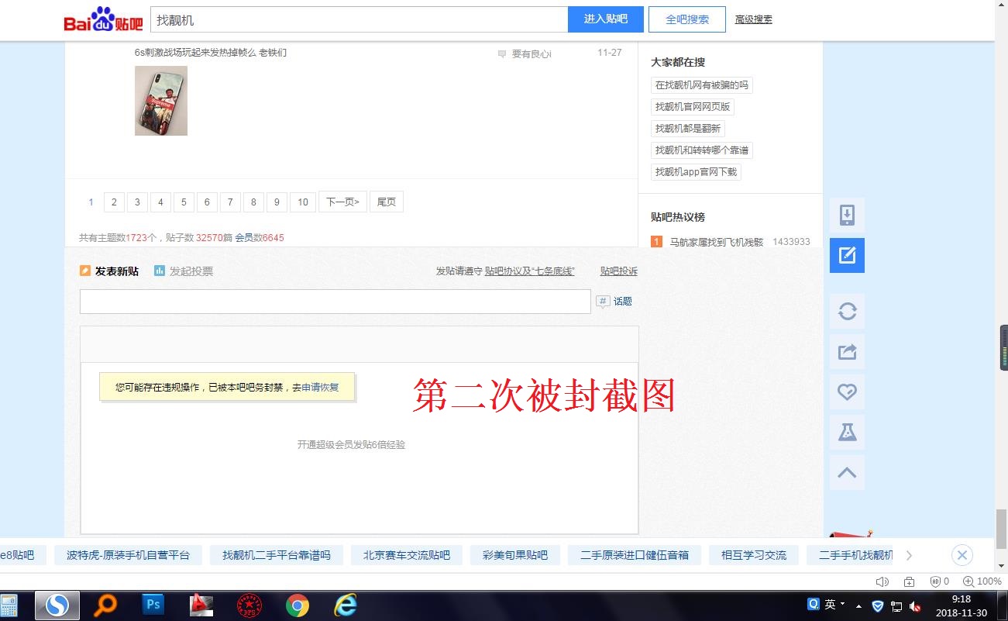The height and width of the screenshot is (621, 1008).
Task: Click the 进入贴吧 button
Action: point(606,19)
